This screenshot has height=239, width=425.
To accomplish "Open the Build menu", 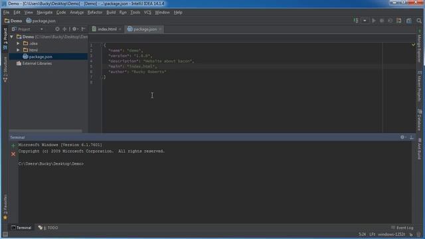I will point(111,13).
